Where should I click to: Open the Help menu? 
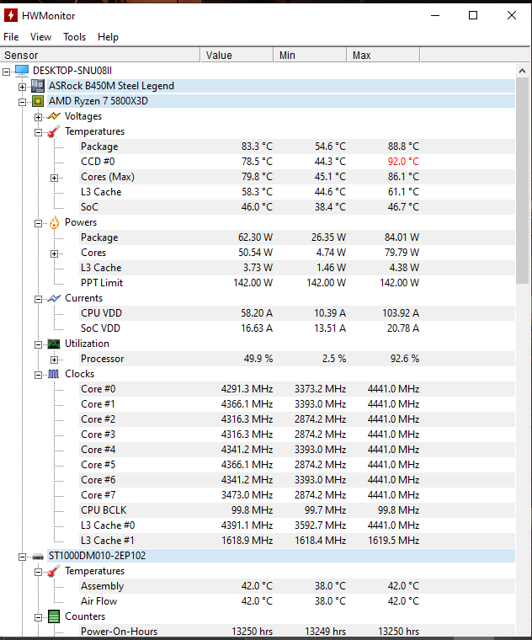[x=108, y=37]
